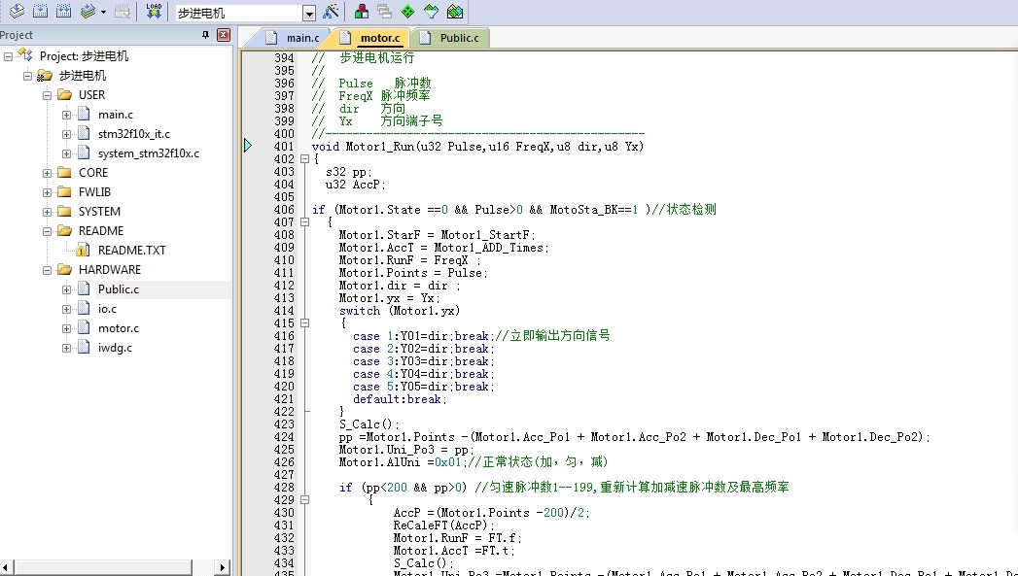1018x576 pixels.
Task: Open the Batch Build dropdown arrow
Action: [103, 13]
